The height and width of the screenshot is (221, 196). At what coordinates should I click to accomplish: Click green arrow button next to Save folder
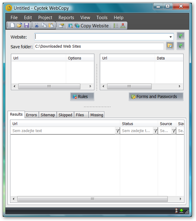(181, 46)
